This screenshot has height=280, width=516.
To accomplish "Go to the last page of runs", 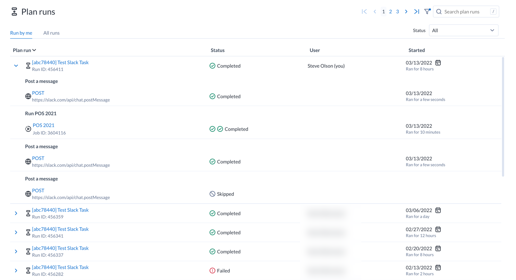I will tap(417, 12).
